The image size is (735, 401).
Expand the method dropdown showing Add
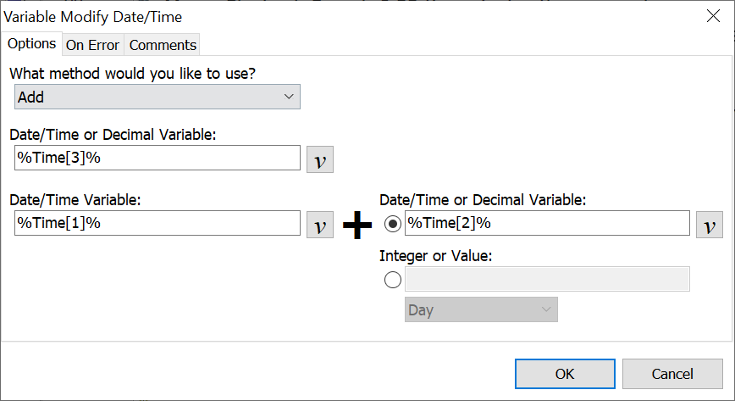tap(157, 97)
